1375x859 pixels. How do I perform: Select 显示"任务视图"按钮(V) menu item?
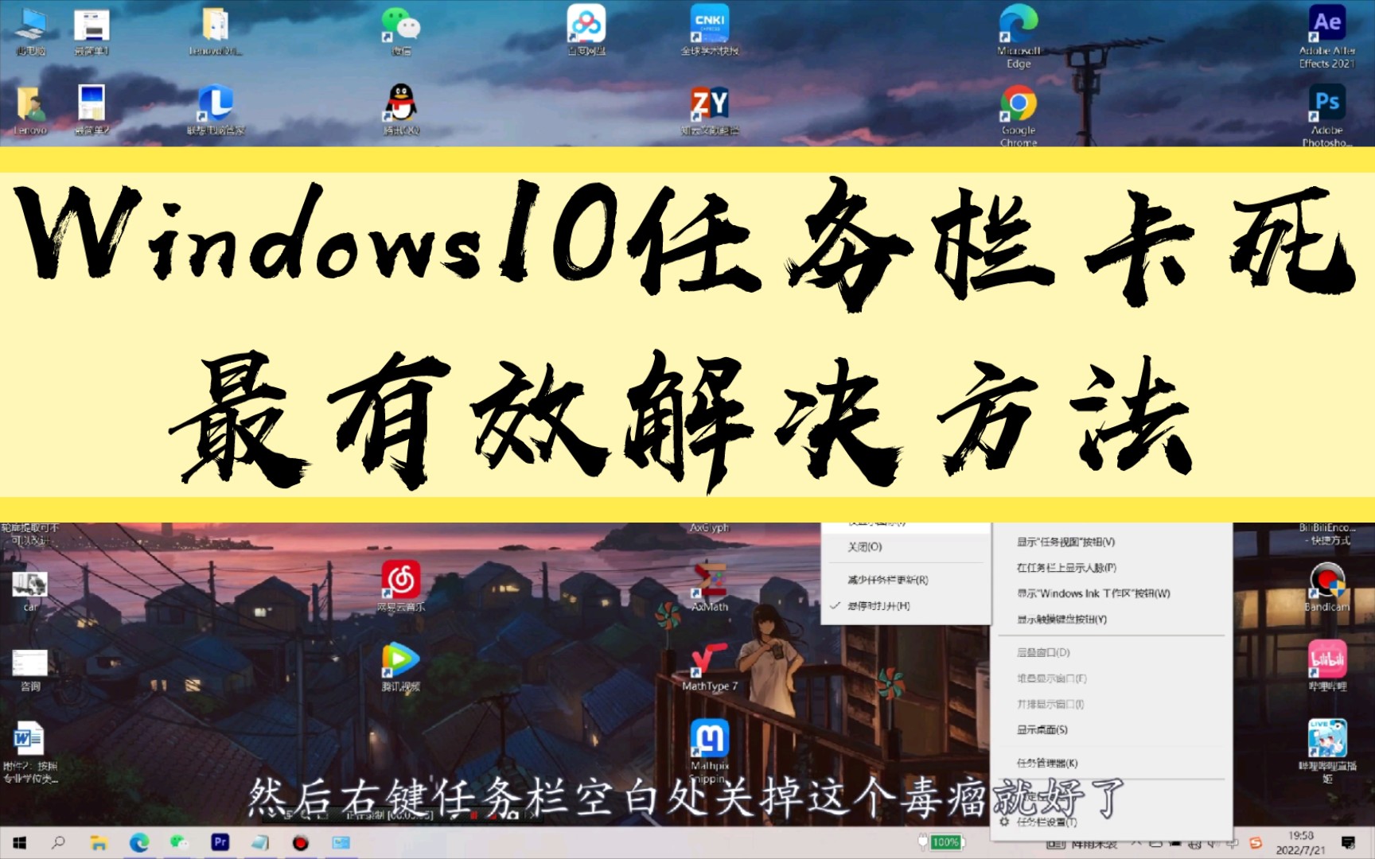click(1111, 542)
